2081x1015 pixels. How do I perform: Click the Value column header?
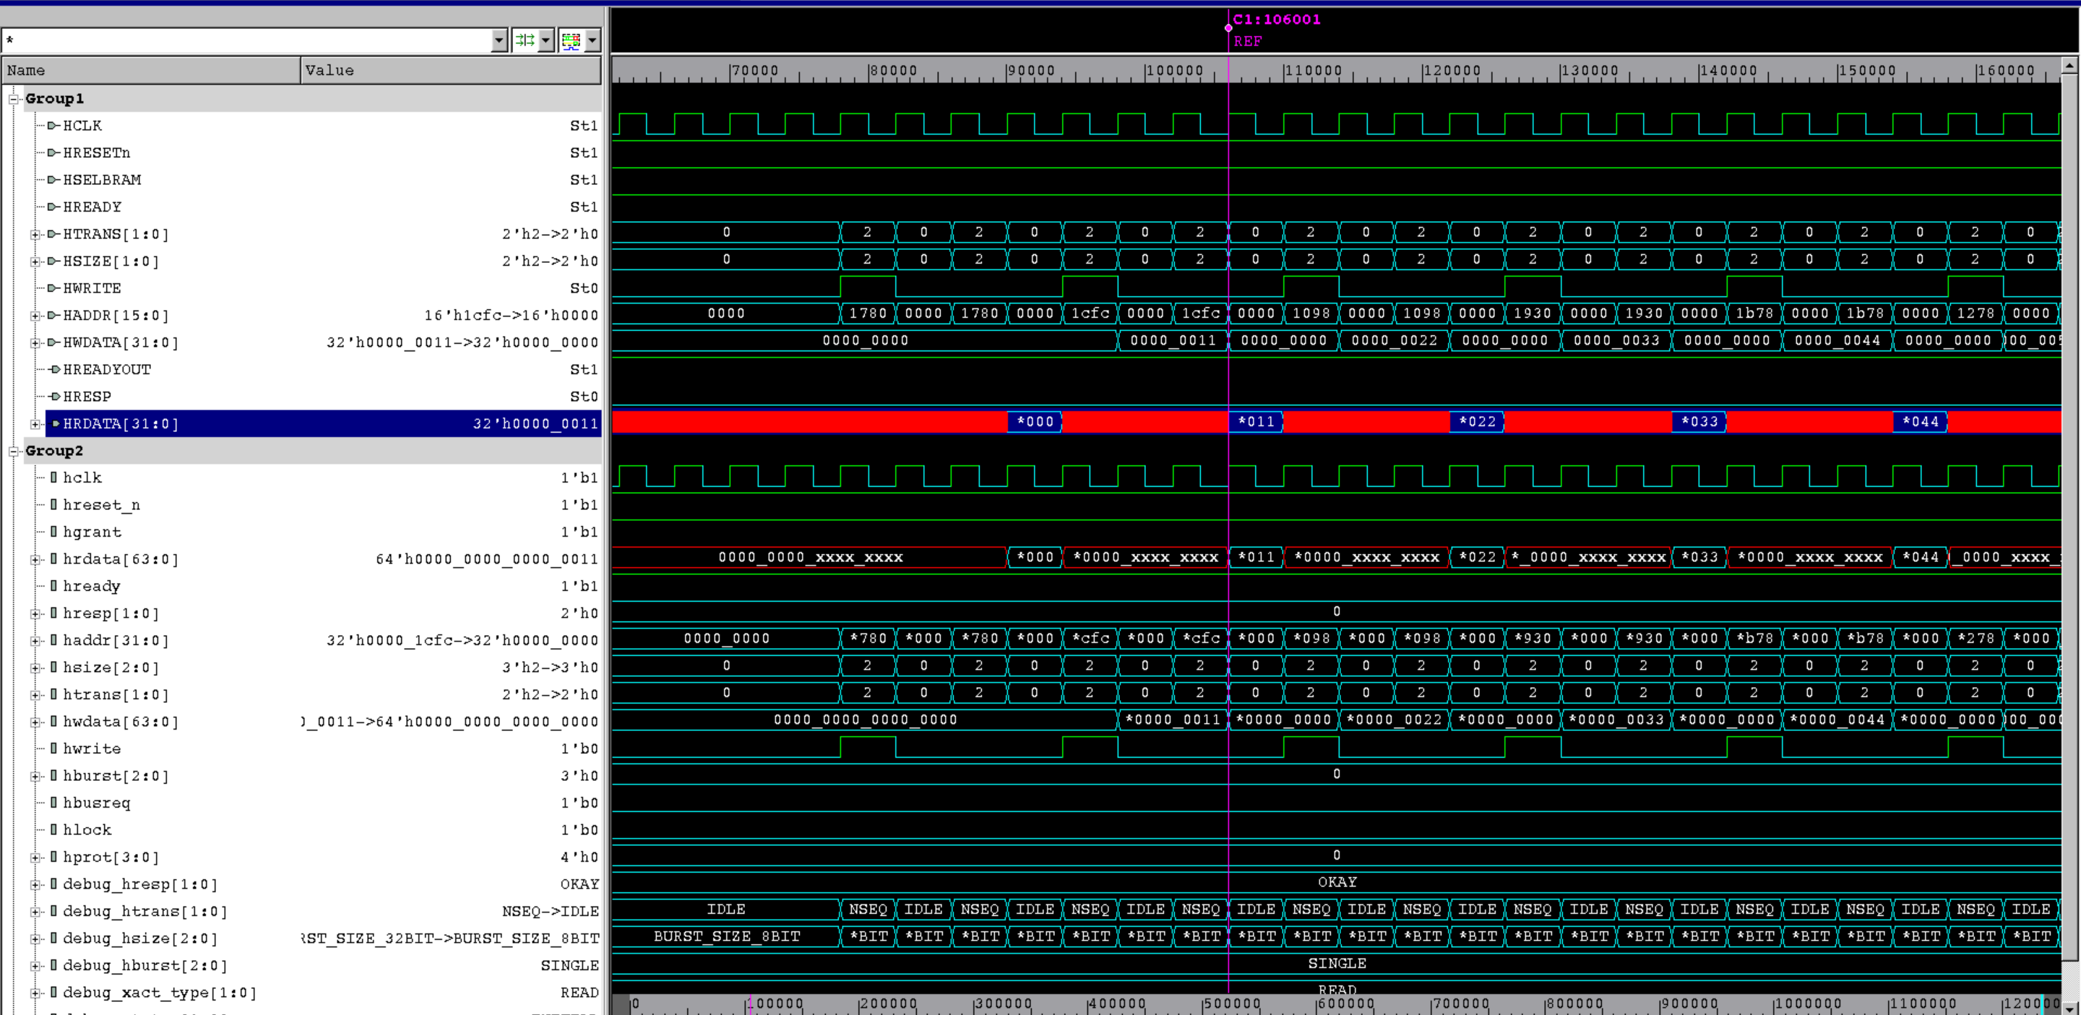click(451, 70)
